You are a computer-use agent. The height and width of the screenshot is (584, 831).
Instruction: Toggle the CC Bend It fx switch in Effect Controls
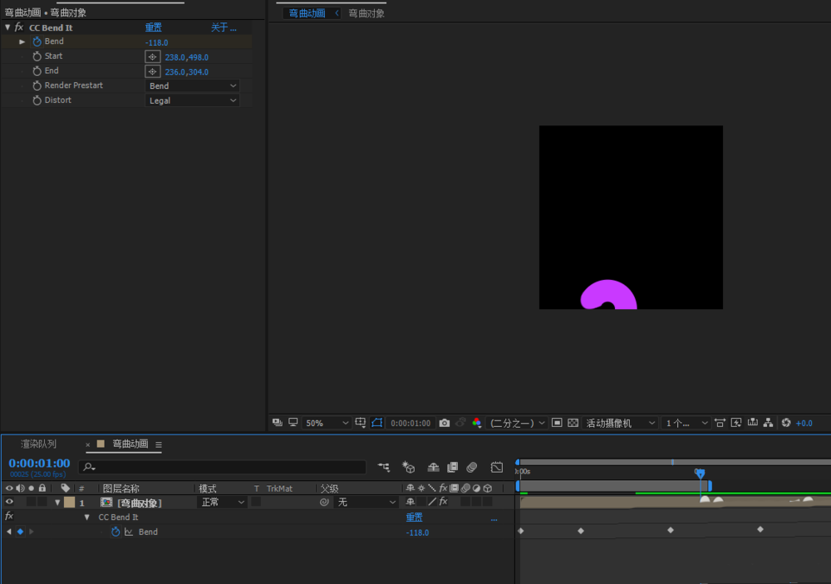click(x=19, y=27)
